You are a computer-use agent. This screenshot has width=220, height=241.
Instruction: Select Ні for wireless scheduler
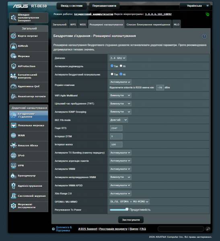point(121,74)
